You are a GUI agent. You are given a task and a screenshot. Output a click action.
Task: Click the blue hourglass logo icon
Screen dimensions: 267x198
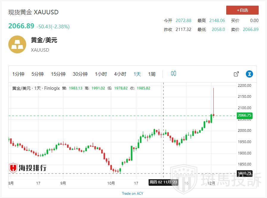249,74
